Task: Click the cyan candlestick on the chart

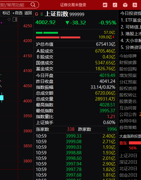Action: point(2,98)
